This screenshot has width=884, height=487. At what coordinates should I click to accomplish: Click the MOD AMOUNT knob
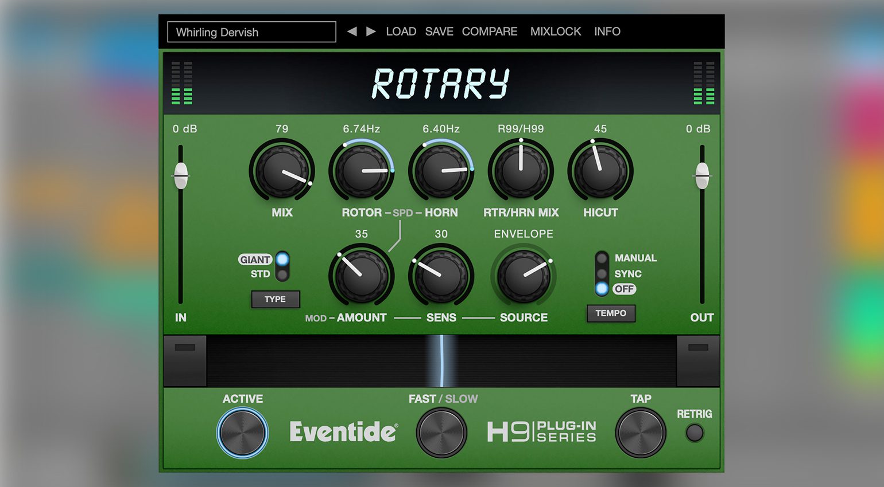click(362, 276)
